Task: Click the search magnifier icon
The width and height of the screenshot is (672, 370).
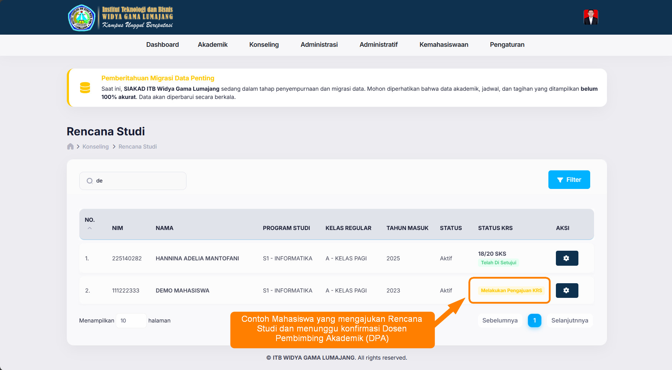Action: point(90,181)
